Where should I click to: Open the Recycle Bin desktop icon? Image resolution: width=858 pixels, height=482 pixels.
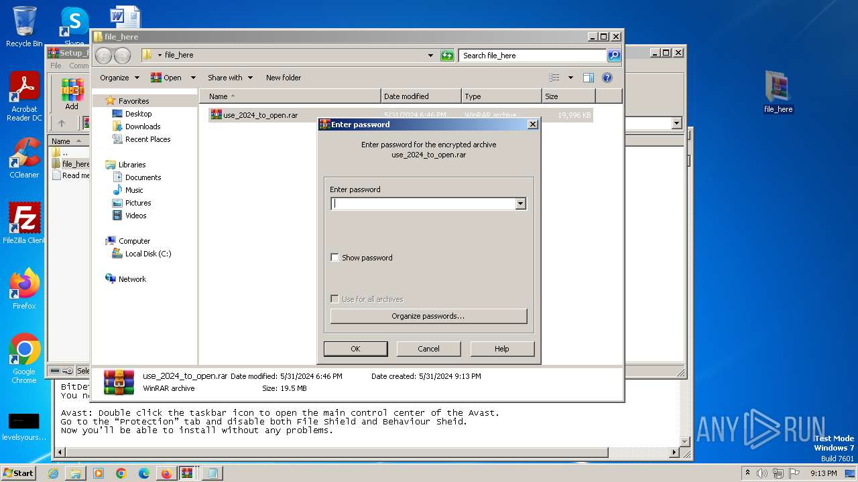(x=24, y=27)
